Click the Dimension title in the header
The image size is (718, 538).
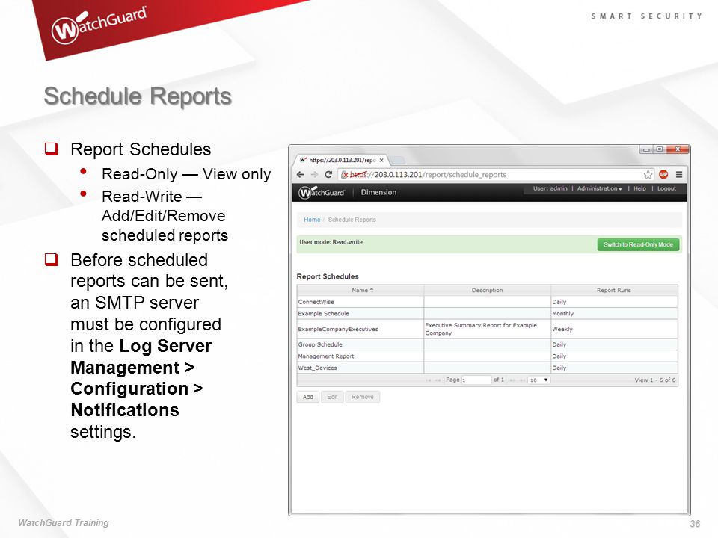pyautogui.click(x=378, y=192)
